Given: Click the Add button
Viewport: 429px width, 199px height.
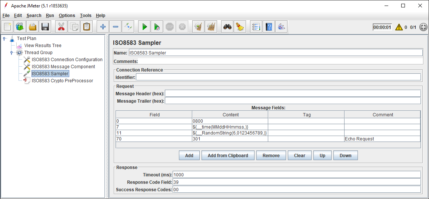Looking at the screenshot, I should tap(189, 156).
